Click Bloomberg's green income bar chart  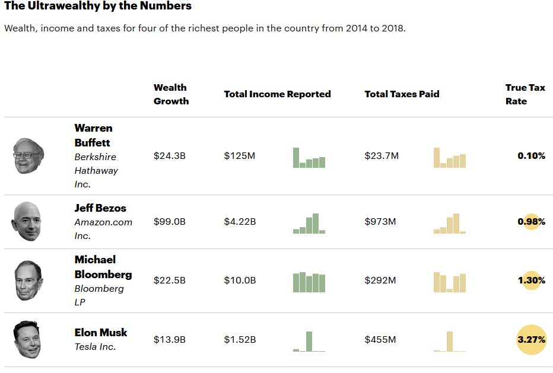(x=309, y=282)
